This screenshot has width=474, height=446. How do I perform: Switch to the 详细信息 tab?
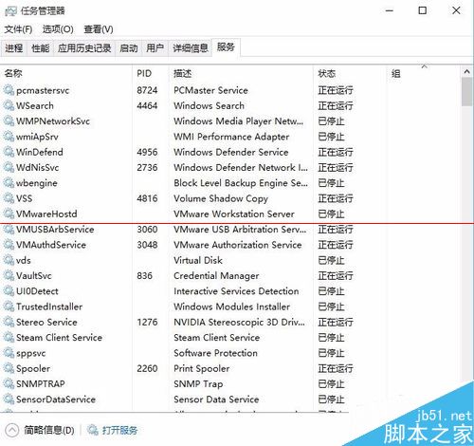(191, 48)
